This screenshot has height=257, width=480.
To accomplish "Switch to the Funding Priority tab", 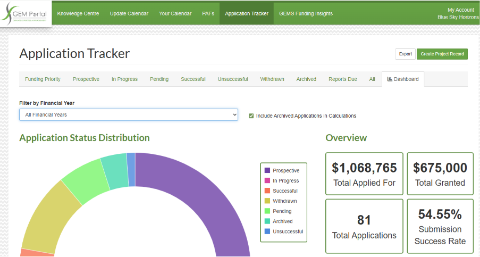I will 43,79.
